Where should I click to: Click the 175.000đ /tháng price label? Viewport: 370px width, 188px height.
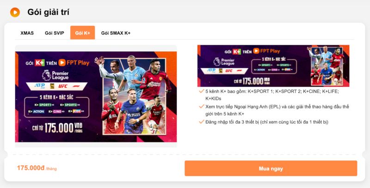pyautogui.click(x=37, y=168)
